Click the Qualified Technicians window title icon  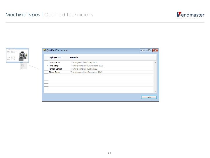click(x=44, y=50)
